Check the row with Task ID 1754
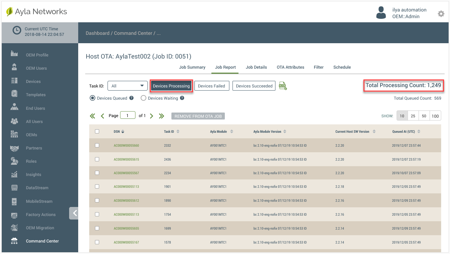450x254 pixels. 97,214
